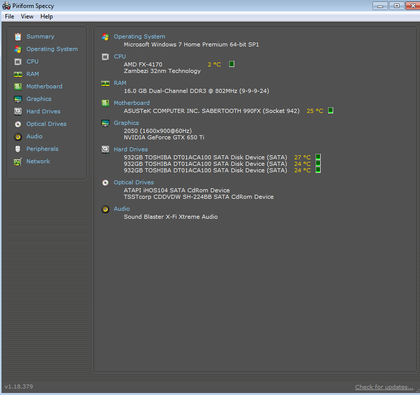The width and height of the screenshot is (420, 395).
Task: Open the Network section in sidebar
Action: click(38, 161)
